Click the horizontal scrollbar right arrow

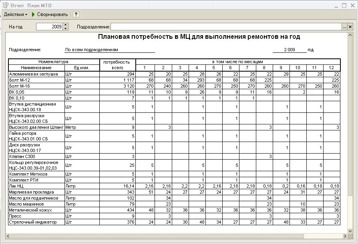click(345, 236)
